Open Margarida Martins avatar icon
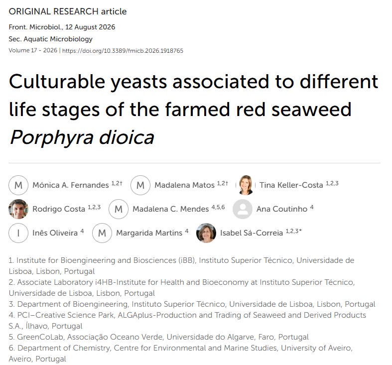Screen dimensions: 392x365 [102, 233]
